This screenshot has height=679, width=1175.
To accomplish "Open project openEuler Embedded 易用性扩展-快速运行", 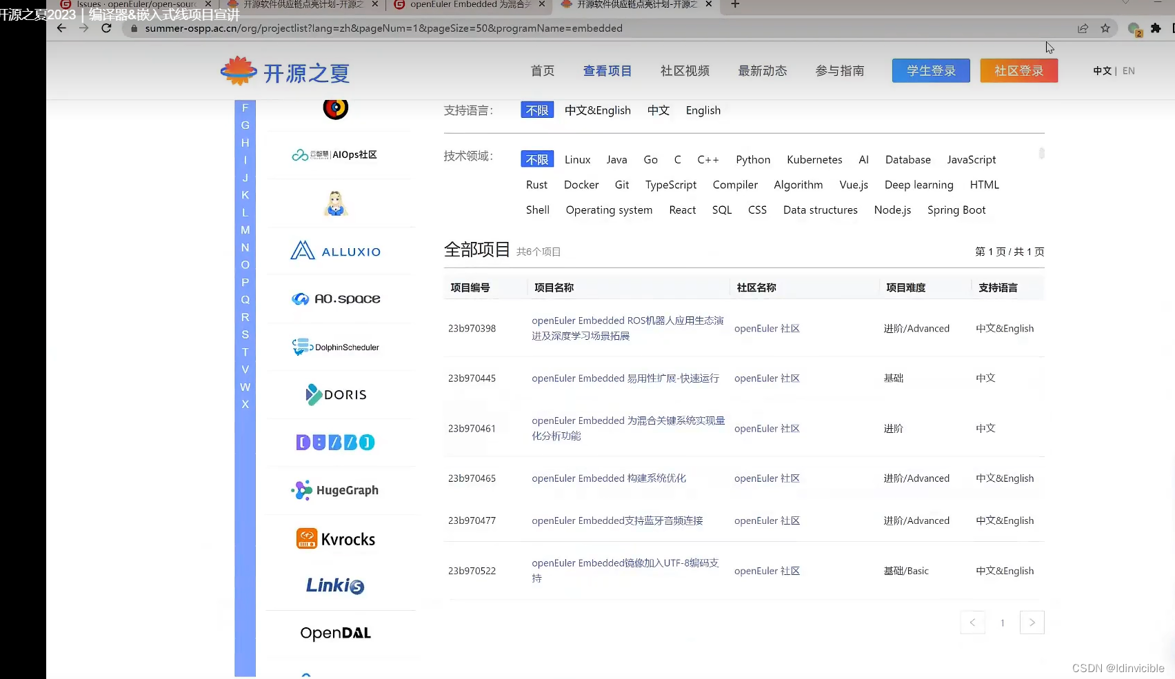I will point(625,378).
